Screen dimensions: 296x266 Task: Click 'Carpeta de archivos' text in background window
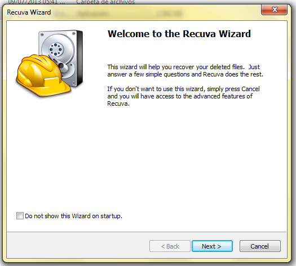(x=105, y=2)
